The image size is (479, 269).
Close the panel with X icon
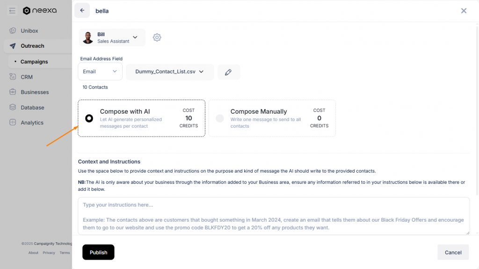(x=464, y=11)
